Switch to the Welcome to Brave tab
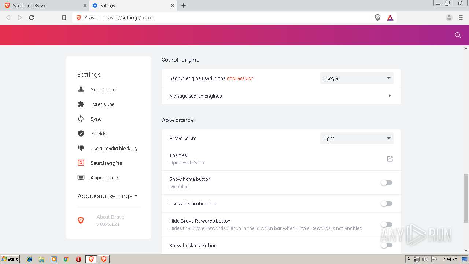The height and width of the screenshot is (264, 469). [x=44, y=5]
